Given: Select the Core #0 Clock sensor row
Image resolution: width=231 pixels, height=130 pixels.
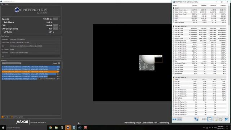Looking at the screenshot, I should tap(200, 28).
